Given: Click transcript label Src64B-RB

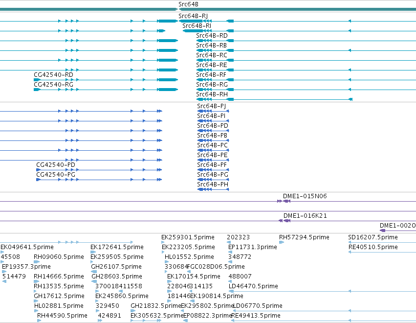Looking at the screenshot, I should 212,46.
